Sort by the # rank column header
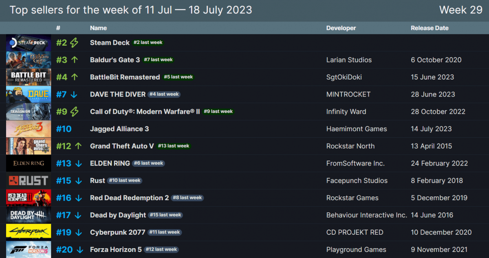Screen dimensions: 489x258 tap(58, 28)
